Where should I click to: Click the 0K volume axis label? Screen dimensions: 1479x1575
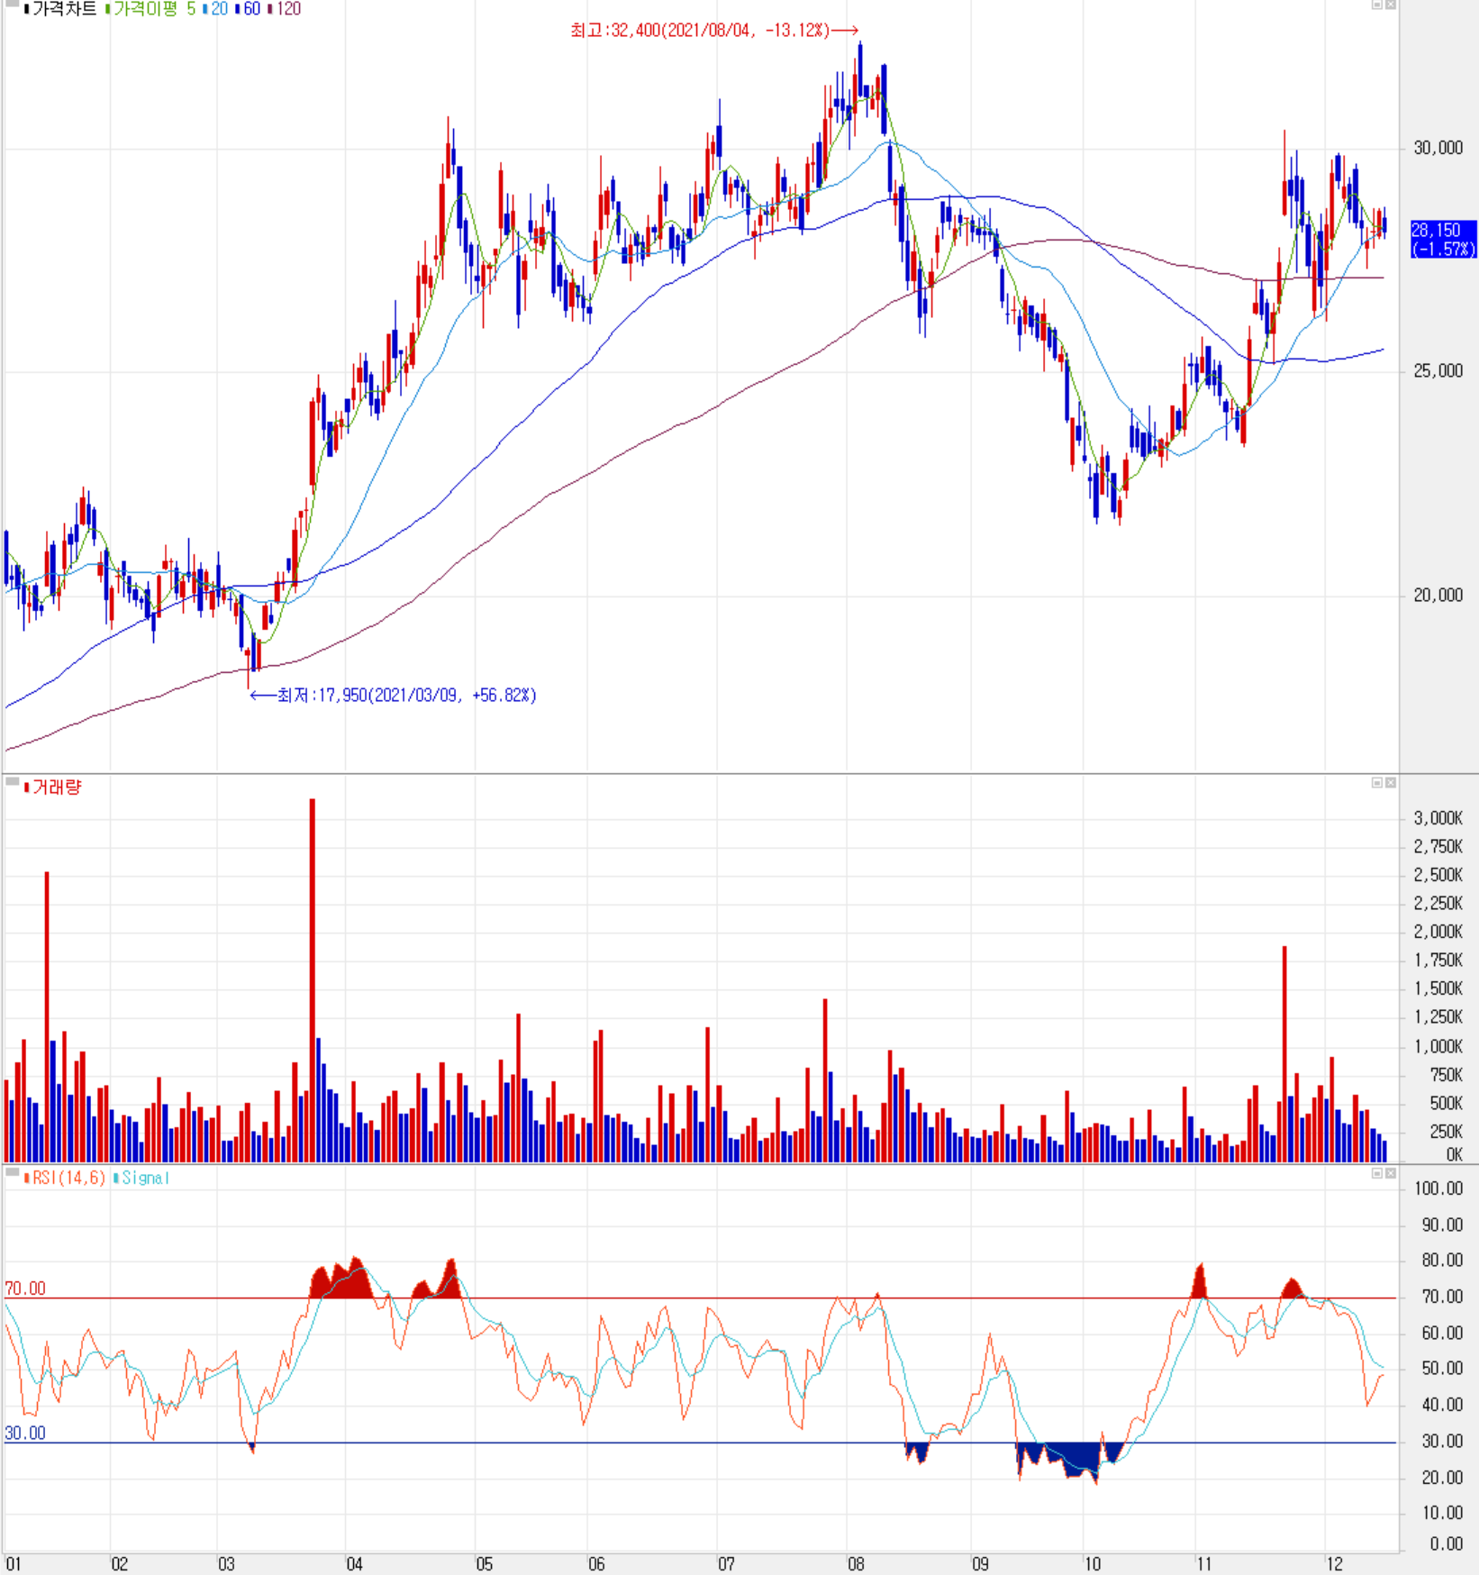coord(1454,1155)
